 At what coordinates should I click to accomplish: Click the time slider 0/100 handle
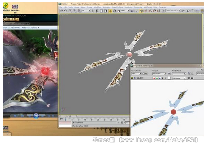click(x=69, y=116)
